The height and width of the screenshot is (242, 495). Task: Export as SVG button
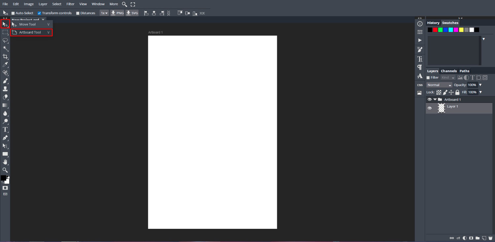coord(132,13)
